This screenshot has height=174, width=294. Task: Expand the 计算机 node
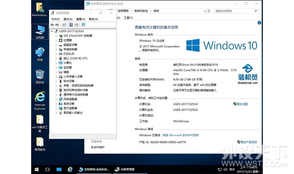(x=56, y=63)
